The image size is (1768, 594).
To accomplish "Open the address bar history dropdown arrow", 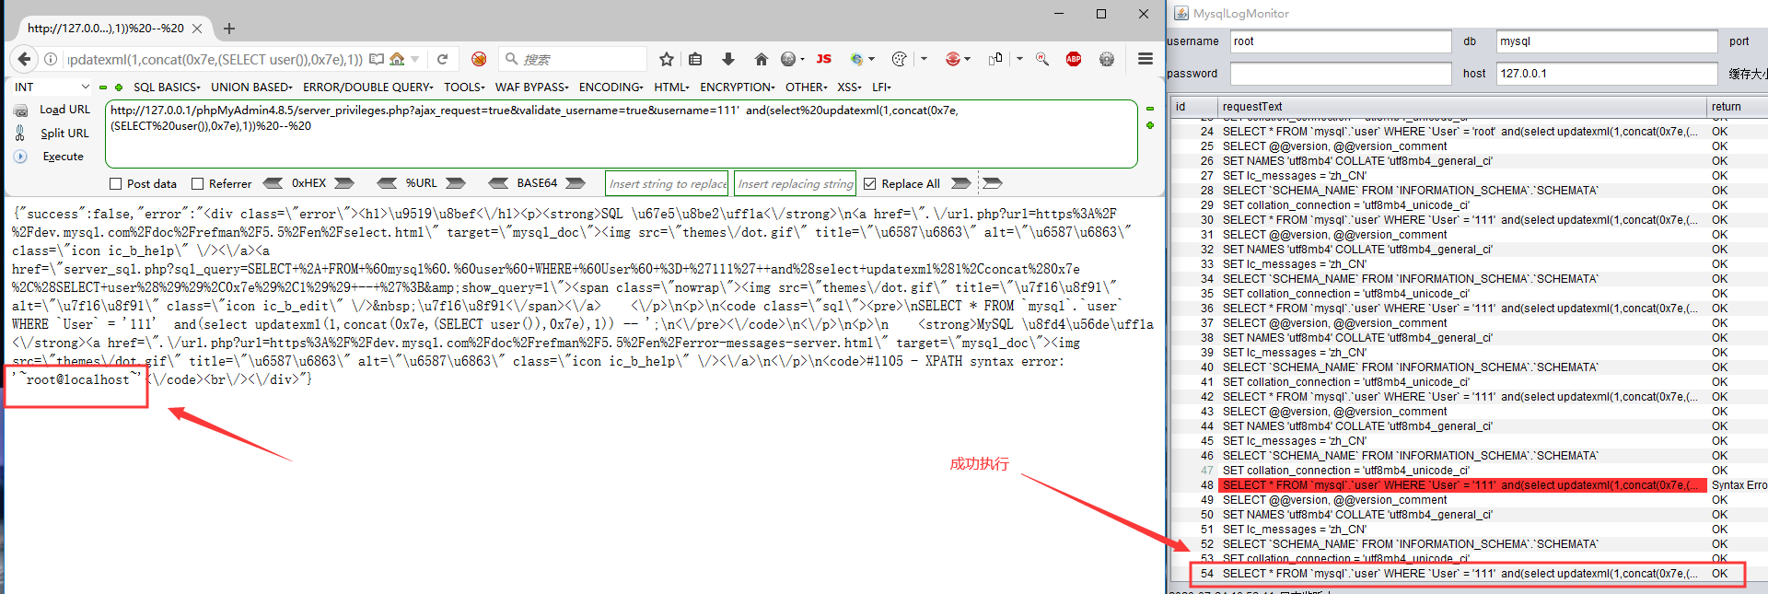I will (x=415, y=60).
